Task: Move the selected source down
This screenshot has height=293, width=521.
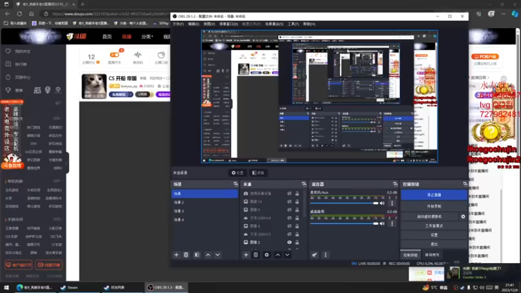Action: point(287,255)
